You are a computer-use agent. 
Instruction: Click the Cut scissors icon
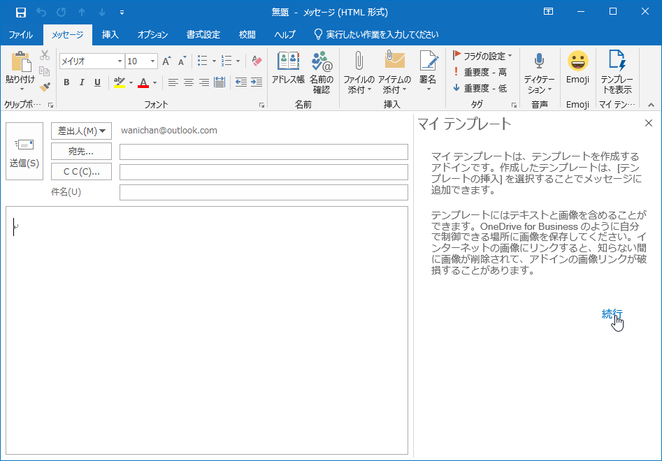tap(45, 55)
